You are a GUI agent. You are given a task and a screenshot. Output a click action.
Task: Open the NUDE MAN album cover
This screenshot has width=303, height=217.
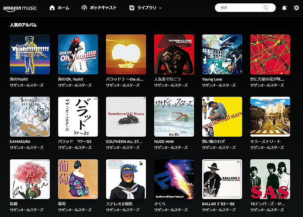click(x=174, y=117)
